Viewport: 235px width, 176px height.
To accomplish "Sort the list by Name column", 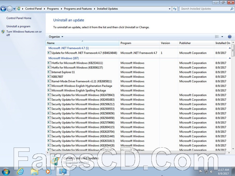I will click(x=82, y=43).
